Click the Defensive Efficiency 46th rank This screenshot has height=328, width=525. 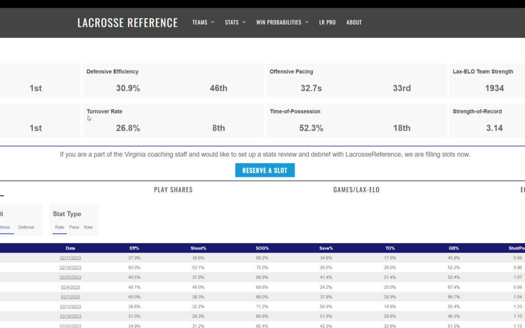[x=218, y=88]
